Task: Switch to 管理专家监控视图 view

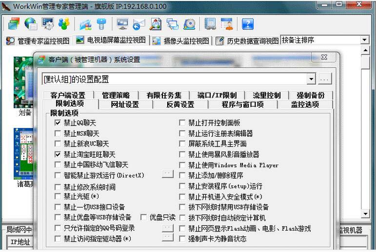Action: [x=38, y=41]
